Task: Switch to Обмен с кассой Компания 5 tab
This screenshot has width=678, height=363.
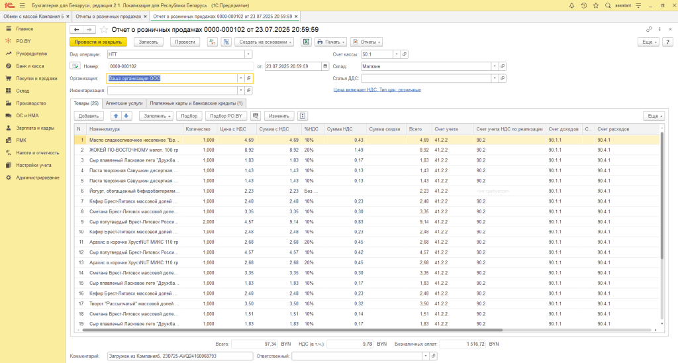Action: (x=33, y=17)
